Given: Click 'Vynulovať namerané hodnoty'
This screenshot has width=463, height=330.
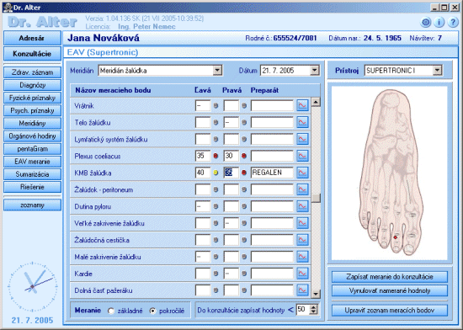Looking at the screenshot, I should point(390,290).
